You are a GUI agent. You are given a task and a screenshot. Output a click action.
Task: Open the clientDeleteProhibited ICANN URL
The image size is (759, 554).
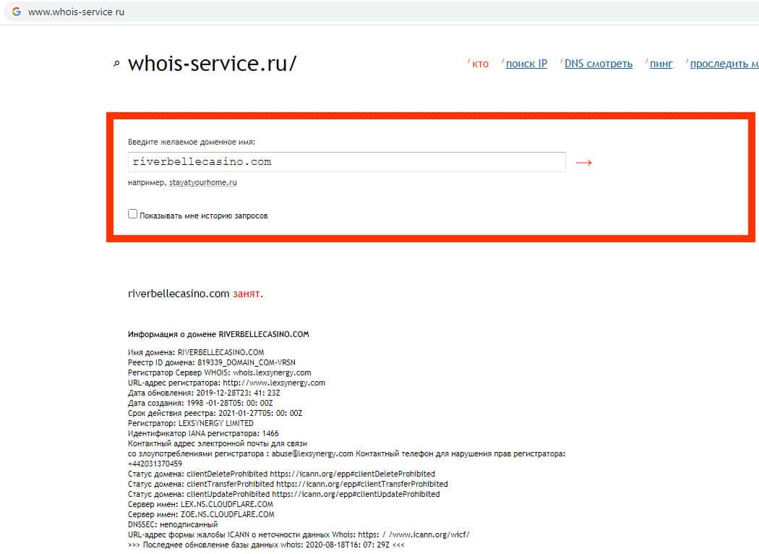[353, 474]
